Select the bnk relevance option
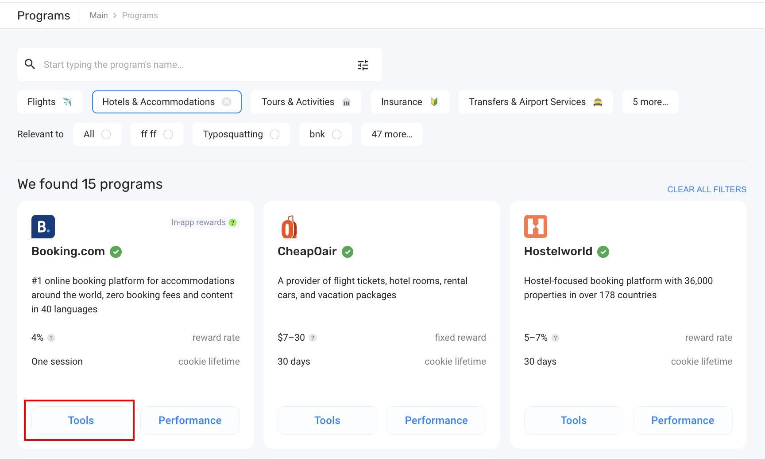This screenshot has width=765, height=459. tap(325, 134)
